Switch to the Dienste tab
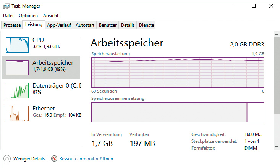 (147, 25)
